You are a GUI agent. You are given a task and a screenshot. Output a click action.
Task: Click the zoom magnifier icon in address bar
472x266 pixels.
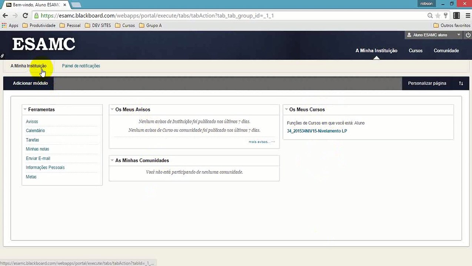430,16
